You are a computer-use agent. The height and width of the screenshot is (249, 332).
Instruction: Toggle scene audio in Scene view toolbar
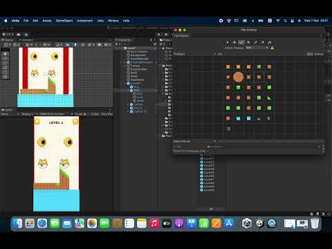coord(82,44)
